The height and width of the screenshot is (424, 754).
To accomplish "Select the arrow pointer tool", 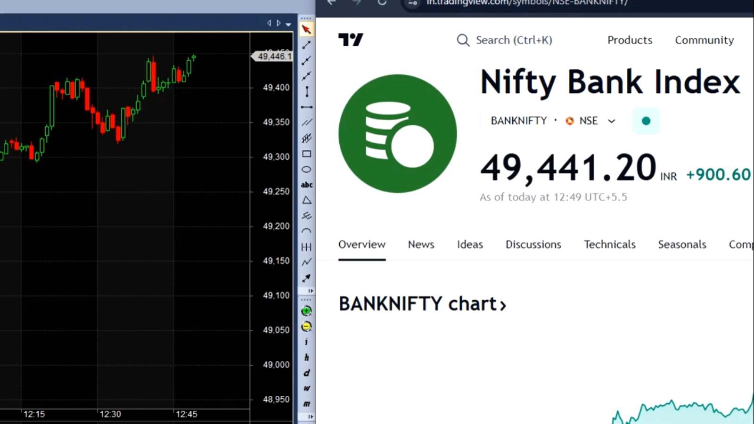I will 306,29.
